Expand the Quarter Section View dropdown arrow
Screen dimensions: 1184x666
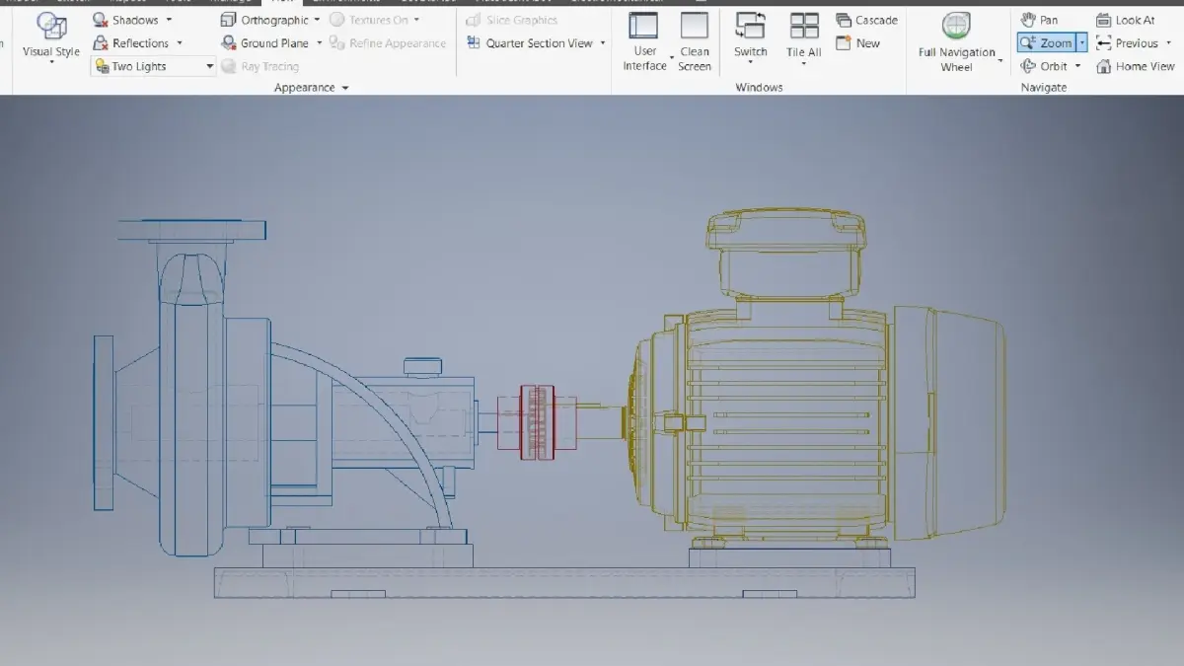click(603, 43)
